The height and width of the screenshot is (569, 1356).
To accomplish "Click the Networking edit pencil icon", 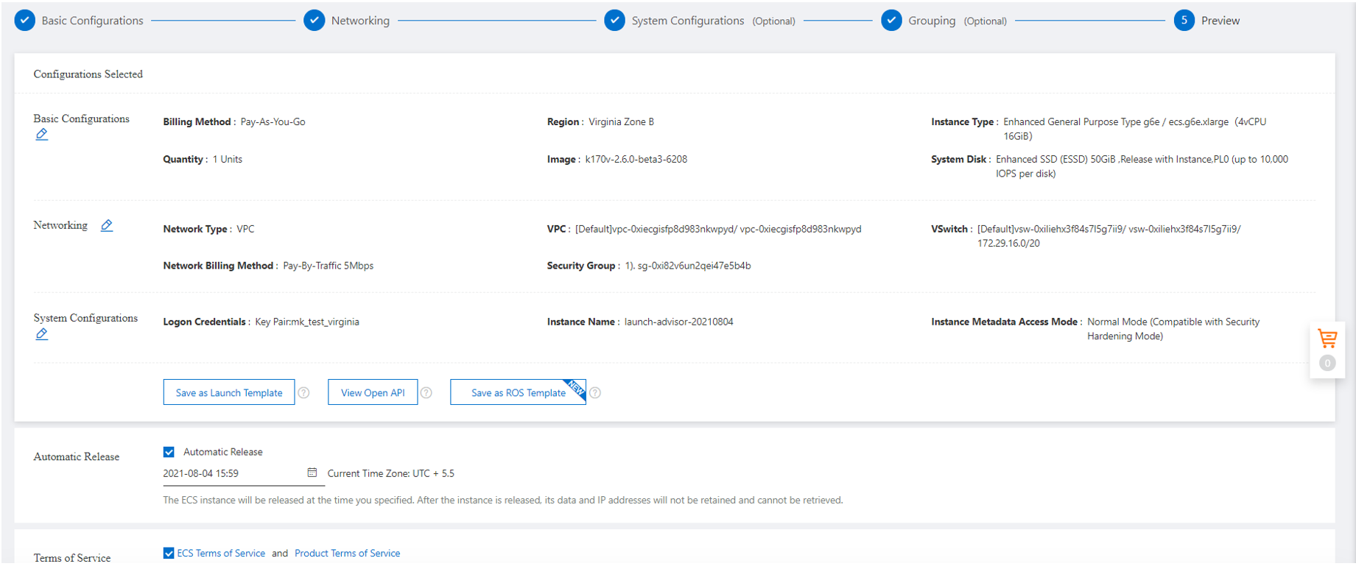I will [107, 225].
